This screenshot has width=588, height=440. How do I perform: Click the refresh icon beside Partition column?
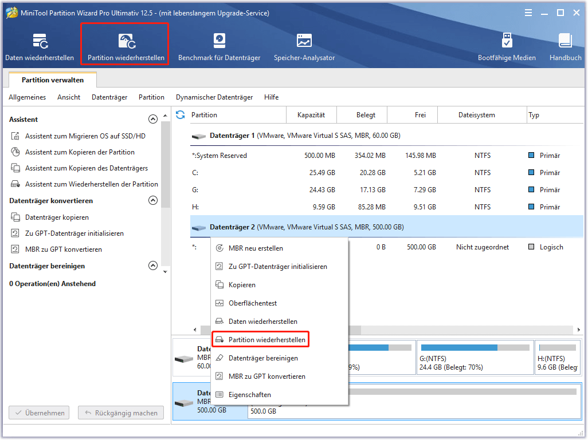pos(181,114)
